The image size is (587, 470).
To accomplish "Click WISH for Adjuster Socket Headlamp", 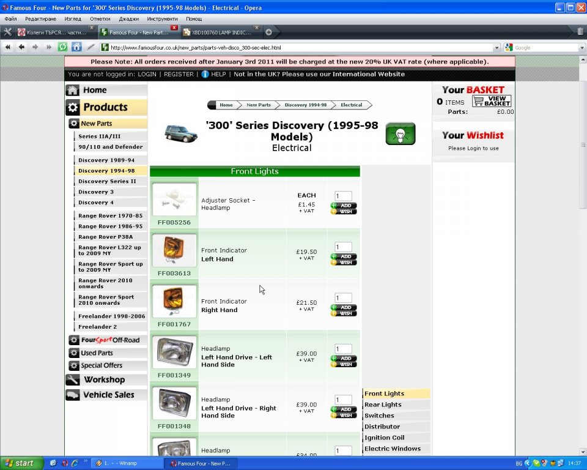I will click(x=344, y=211).
